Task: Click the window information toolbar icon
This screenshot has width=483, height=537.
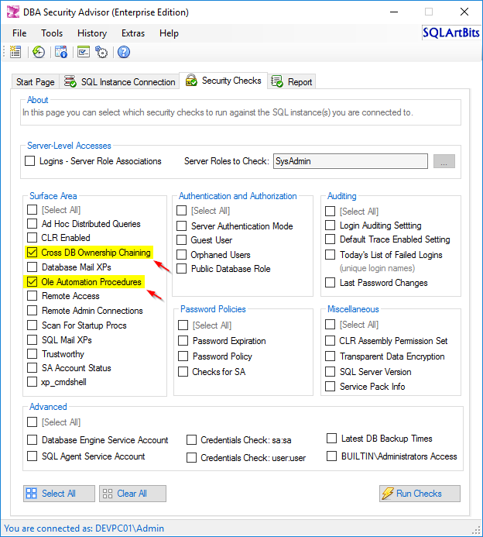Action: pos(61,52)
